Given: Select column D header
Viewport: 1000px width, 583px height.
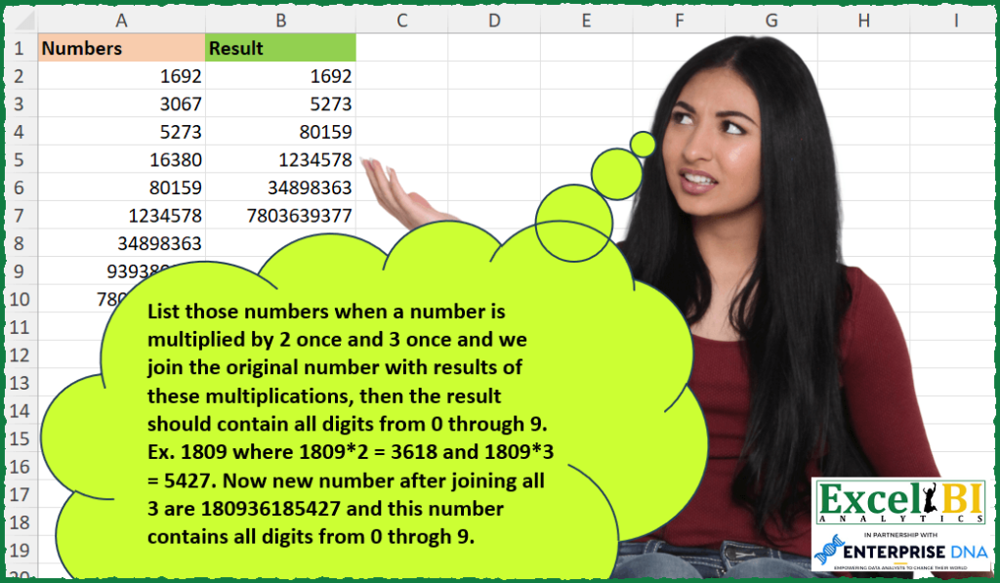Looking at the screenshot, I should click(x=493, y=20).
